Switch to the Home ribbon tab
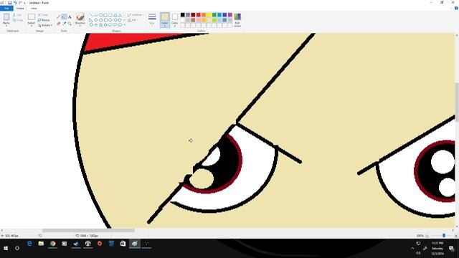 click(20, 9)
